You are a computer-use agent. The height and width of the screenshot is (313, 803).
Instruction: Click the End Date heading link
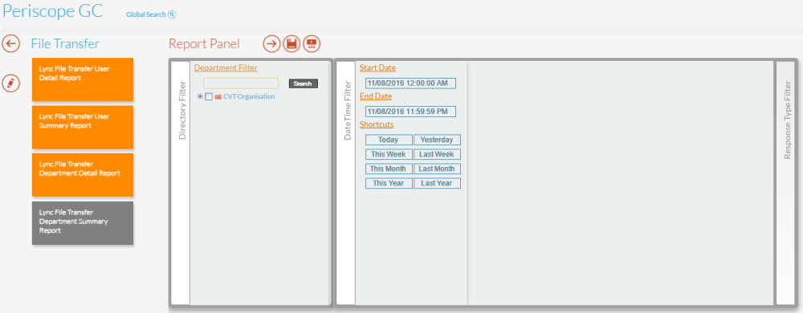tap(375, 96)
